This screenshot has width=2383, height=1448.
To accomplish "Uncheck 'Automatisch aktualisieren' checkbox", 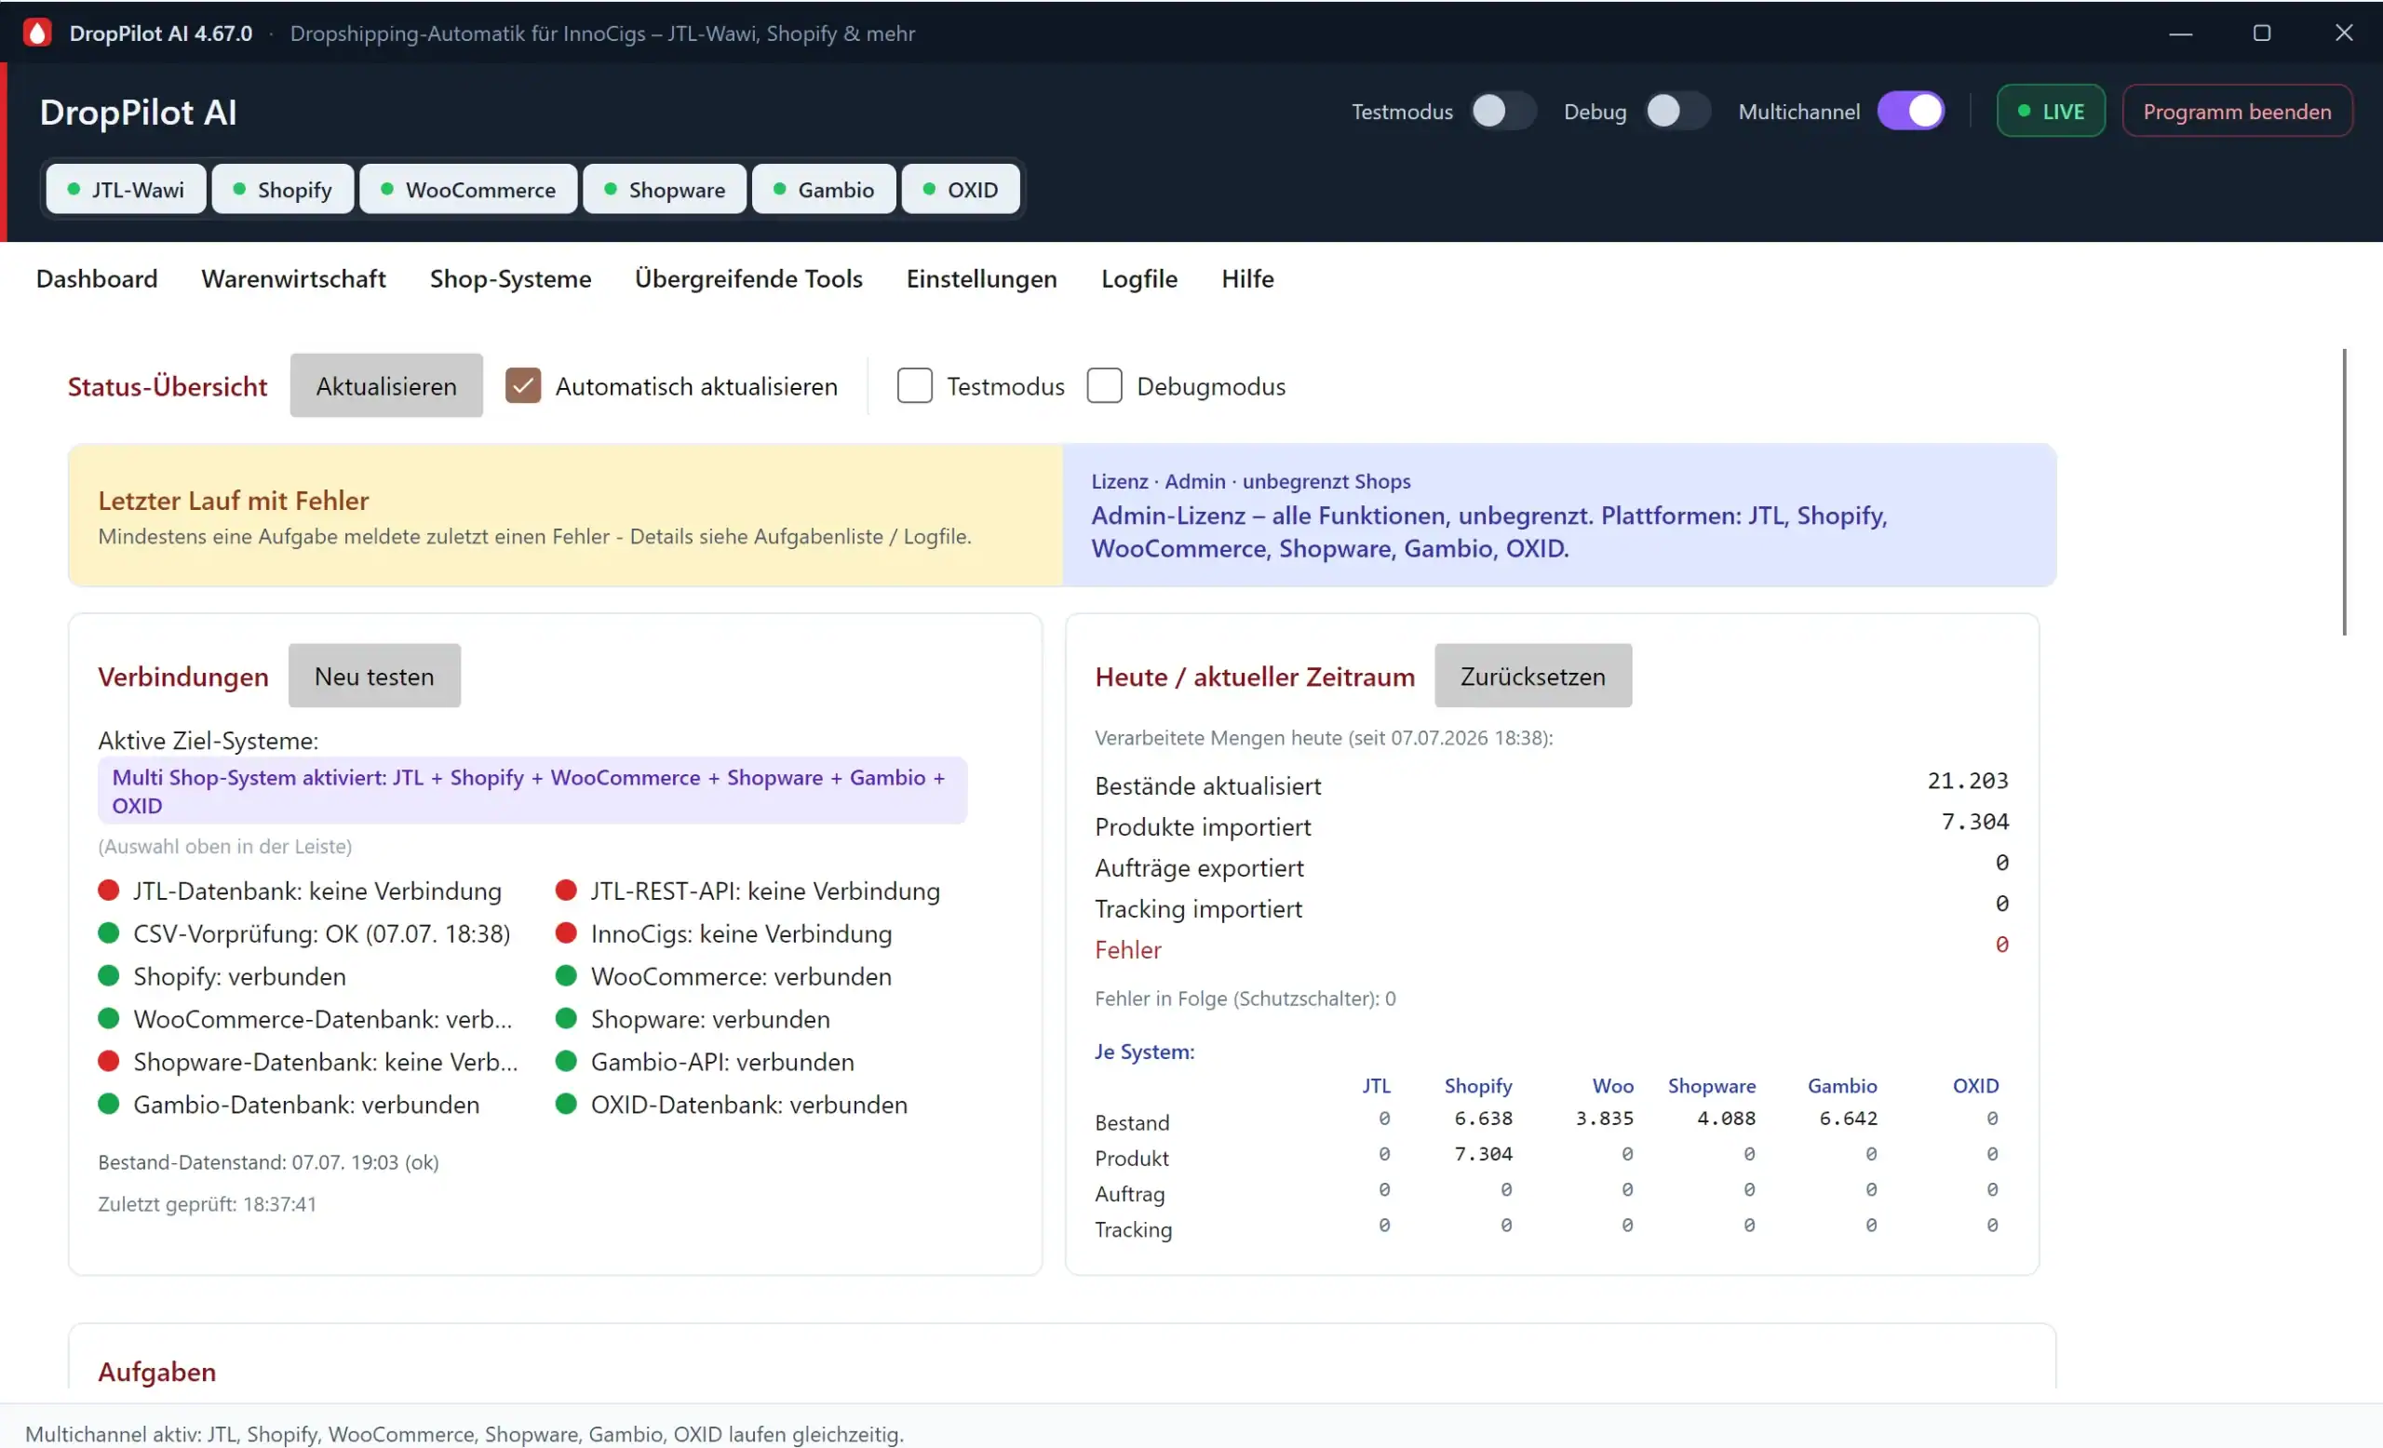I will click(x=523, y=385).
